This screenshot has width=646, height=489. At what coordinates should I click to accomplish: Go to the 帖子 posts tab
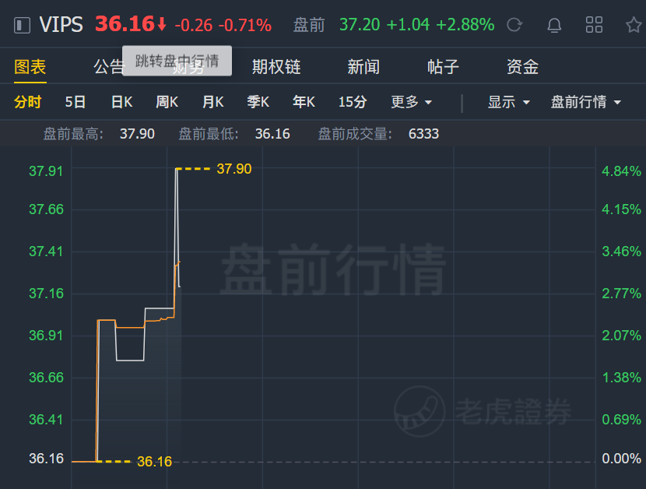pos(443,66)
